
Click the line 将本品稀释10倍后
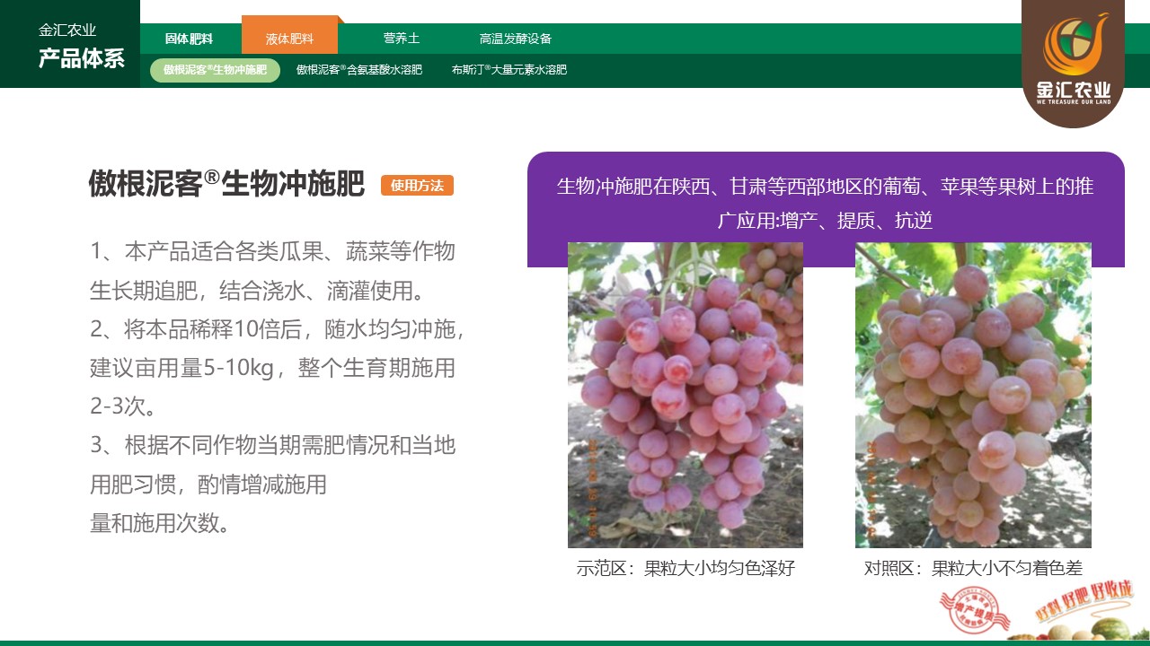278,329
